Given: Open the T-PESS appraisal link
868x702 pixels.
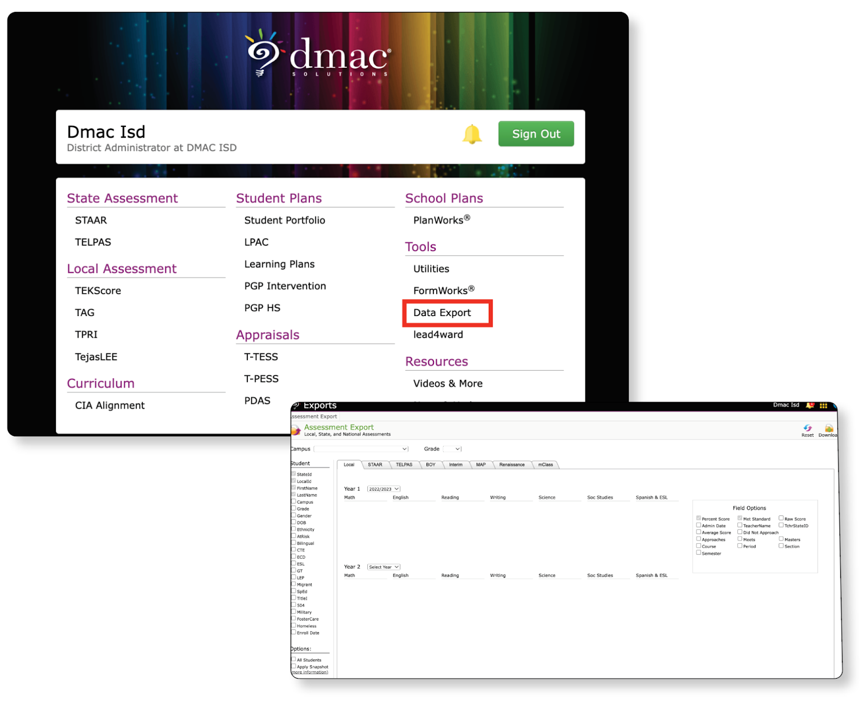Looking at the screenshot, I should point(261,379).
